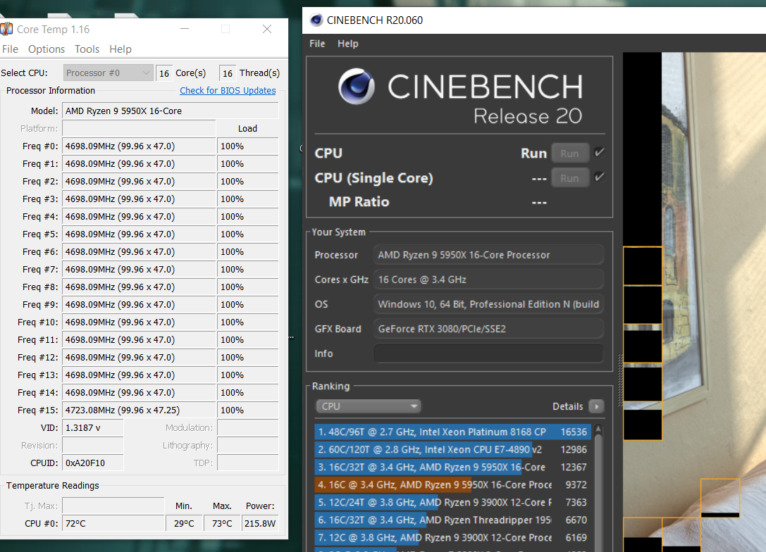Click the Power reading 215.8W

(x=260, y=523)
